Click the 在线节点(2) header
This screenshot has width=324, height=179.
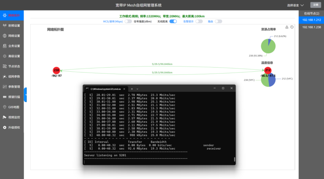click(x=311, y=13)
